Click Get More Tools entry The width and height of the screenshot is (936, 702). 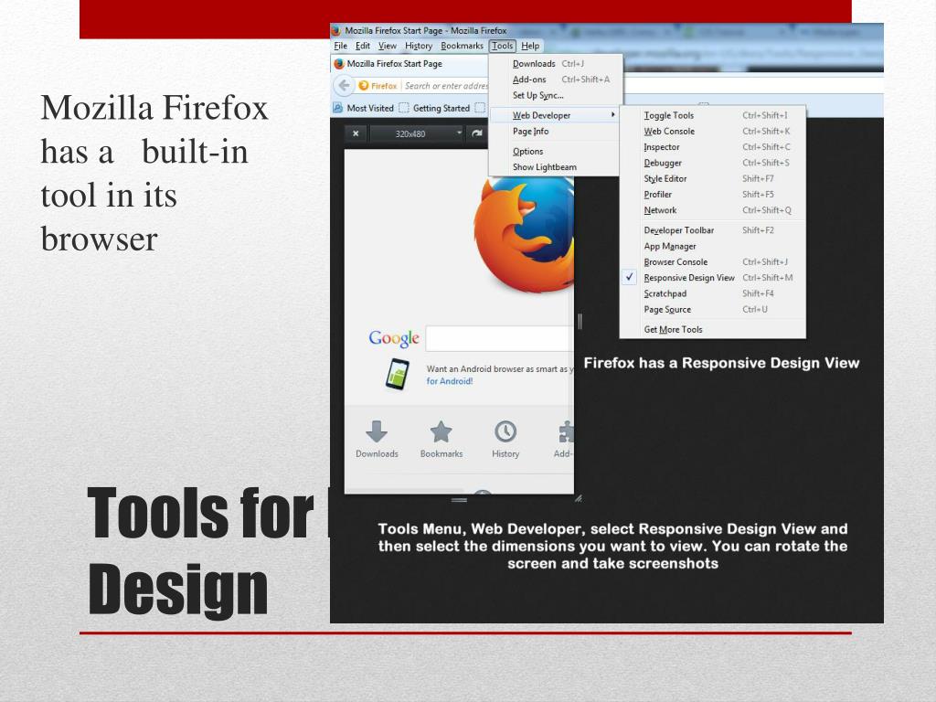[713, 329]
